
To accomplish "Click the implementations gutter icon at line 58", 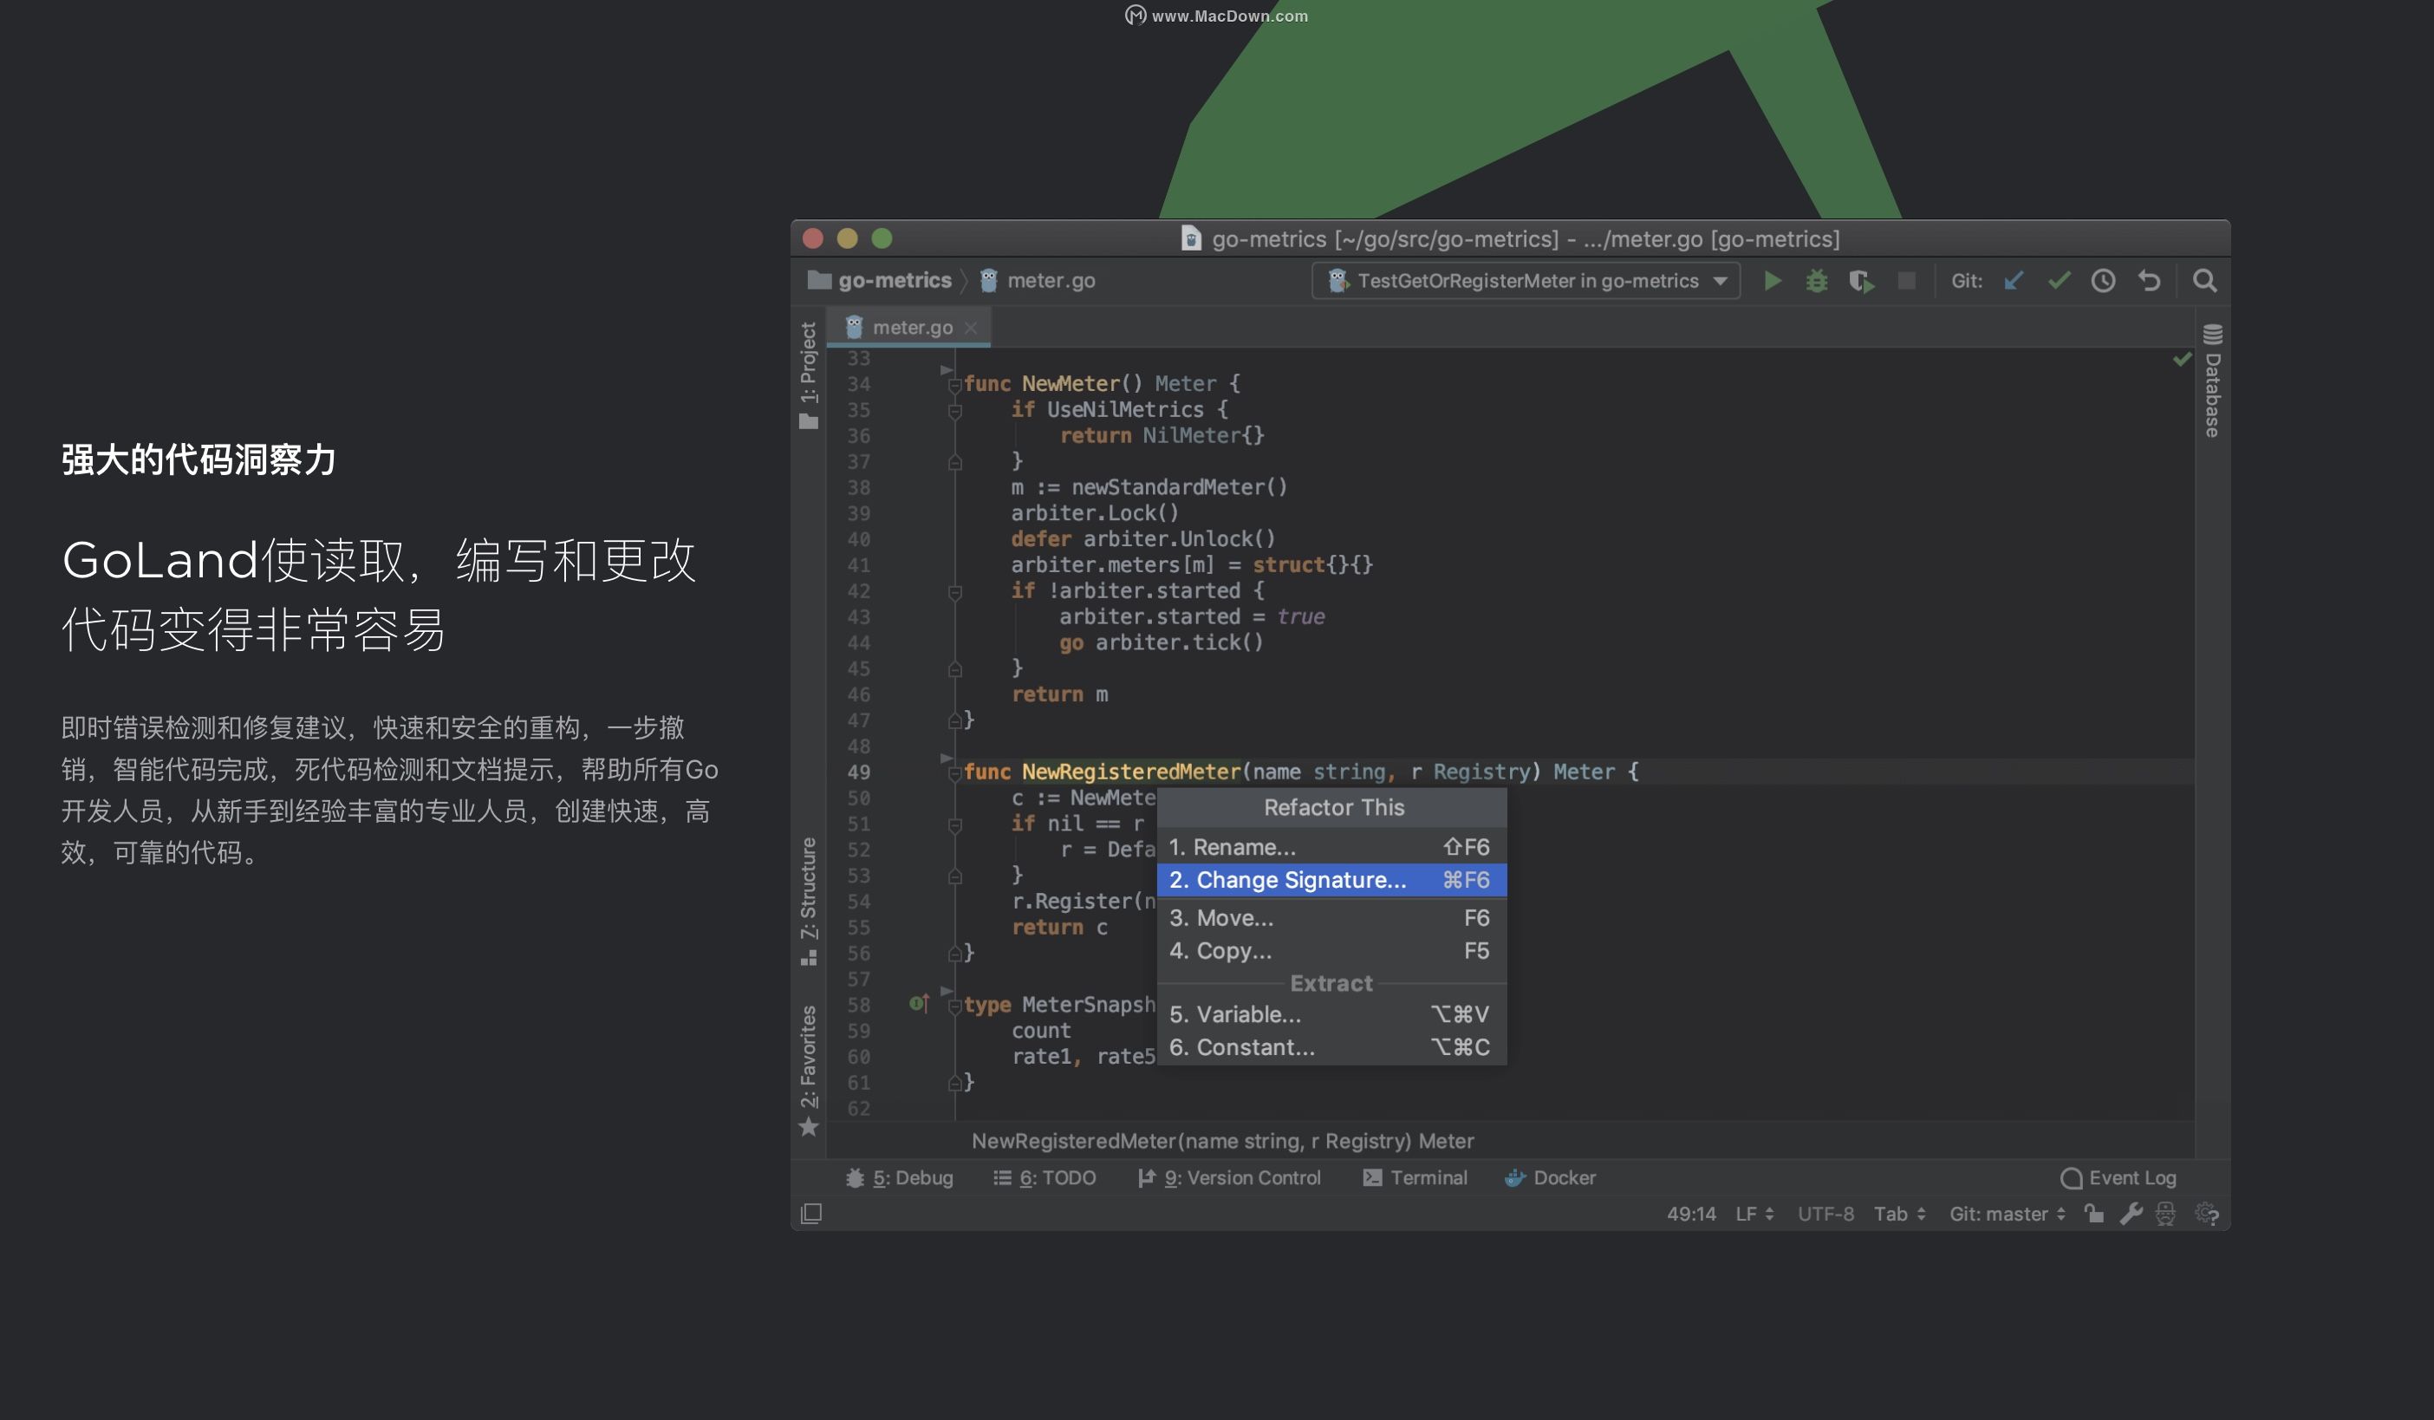I will click(x=919, y=1004).
